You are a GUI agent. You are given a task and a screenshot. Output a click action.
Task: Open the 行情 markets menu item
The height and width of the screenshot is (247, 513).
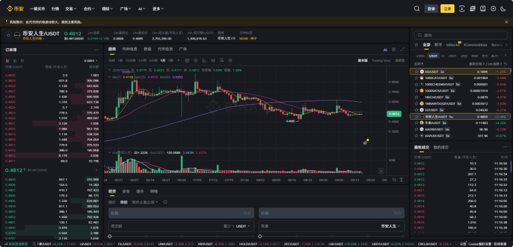(x=55, y=9)
